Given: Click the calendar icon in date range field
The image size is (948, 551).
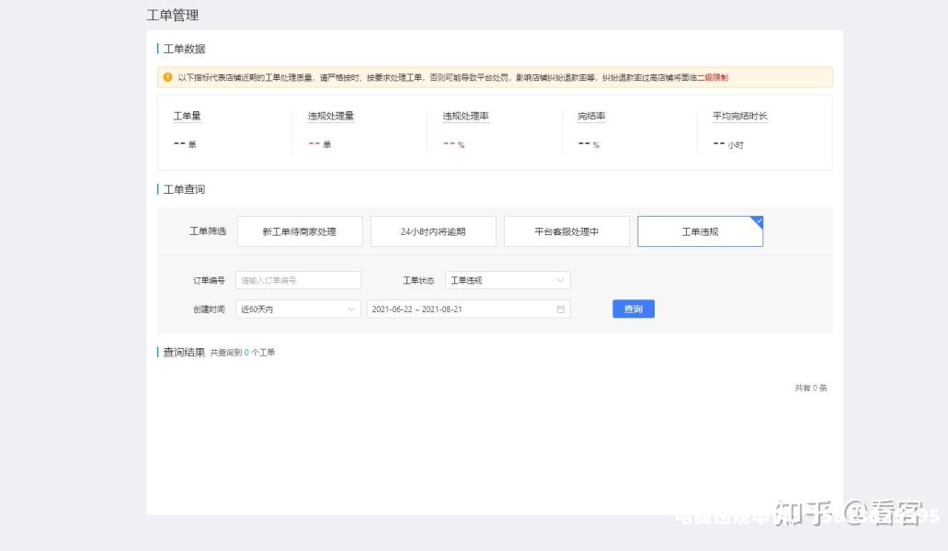Looking at the screenshot, I should click(560, 309).
